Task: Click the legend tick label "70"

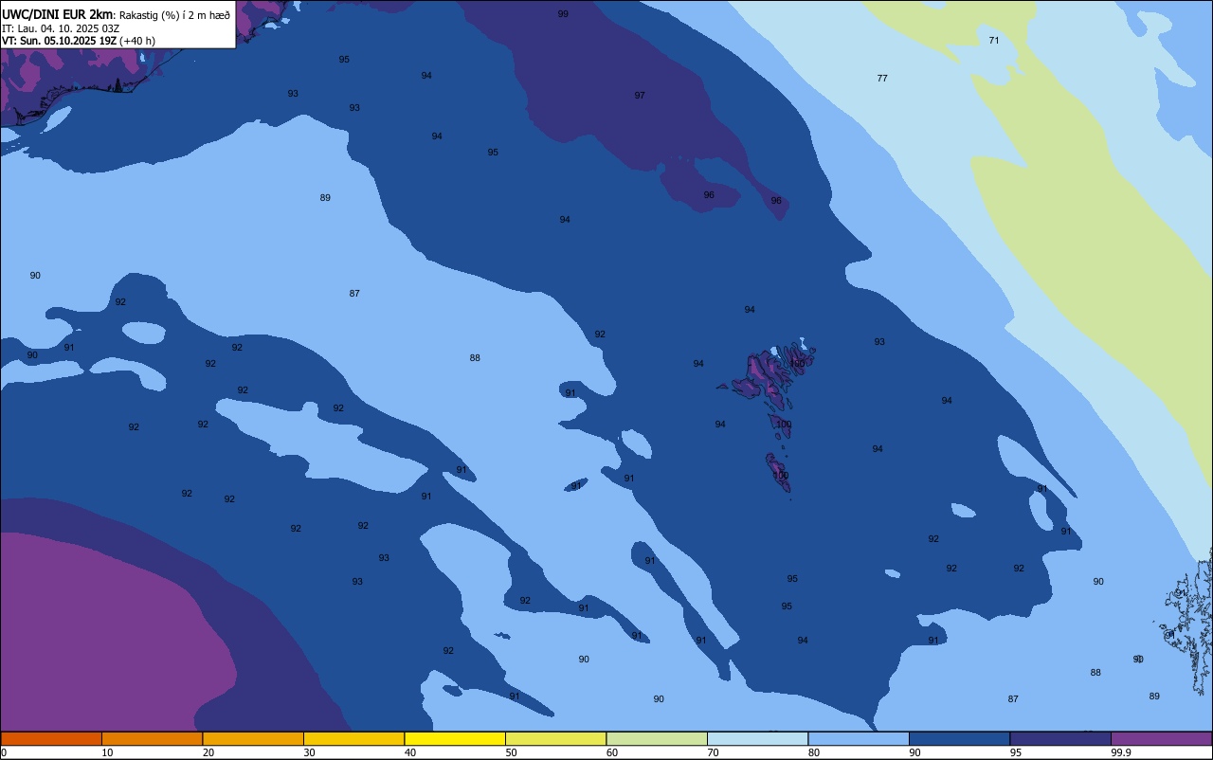Action: (713, 752)
